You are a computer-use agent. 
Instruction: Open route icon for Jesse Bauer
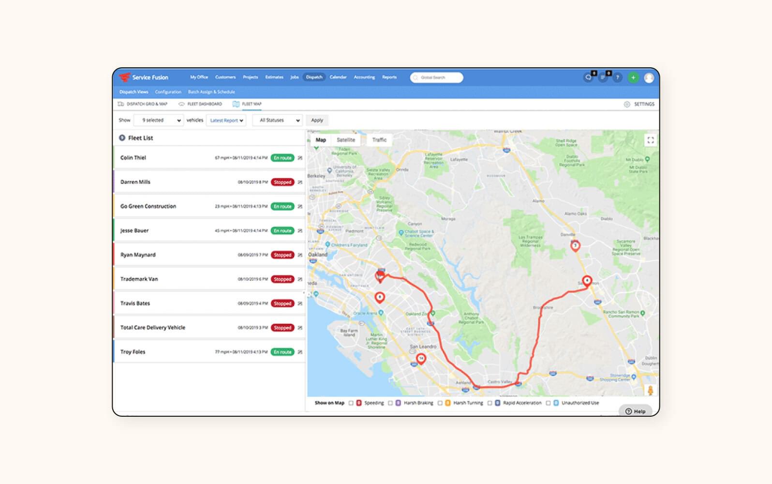300,230
